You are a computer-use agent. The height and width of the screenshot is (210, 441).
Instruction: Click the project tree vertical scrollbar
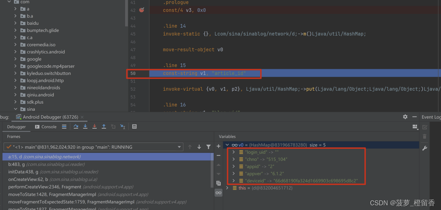(x=126, y=13)
